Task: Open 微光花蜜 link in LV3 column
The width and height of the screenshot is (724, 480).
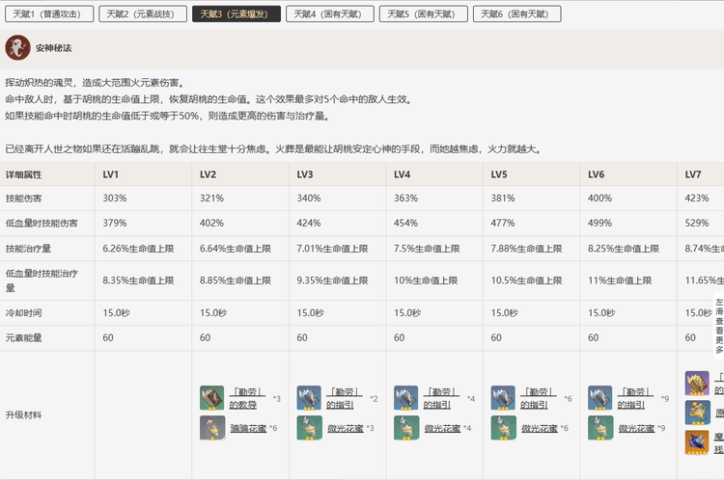Action: tap(346, 428)
